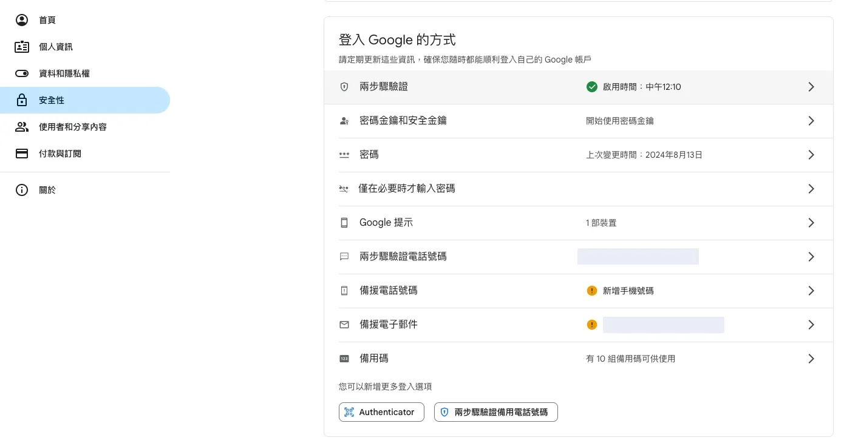
Task: Open the 備援電話號碼 row chevron
Action: pyautogui.click(x=811, y=291)
